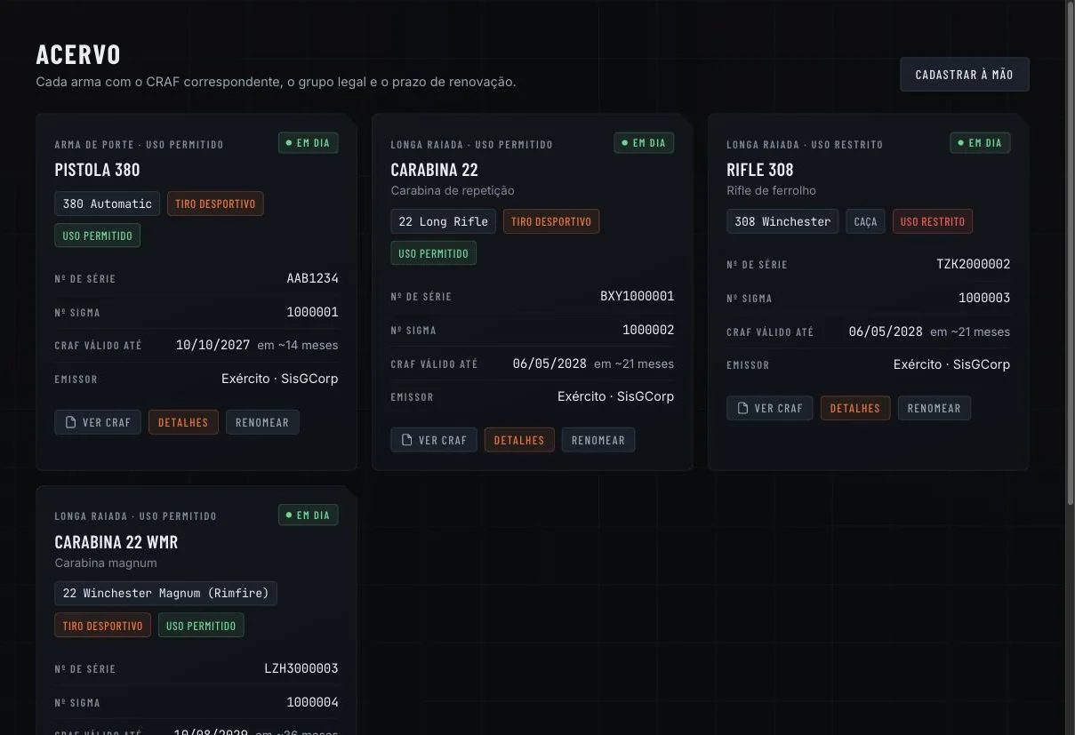Click SIGMA number 1000001
The image size is (1075, 735).
(x=312, y=312)
